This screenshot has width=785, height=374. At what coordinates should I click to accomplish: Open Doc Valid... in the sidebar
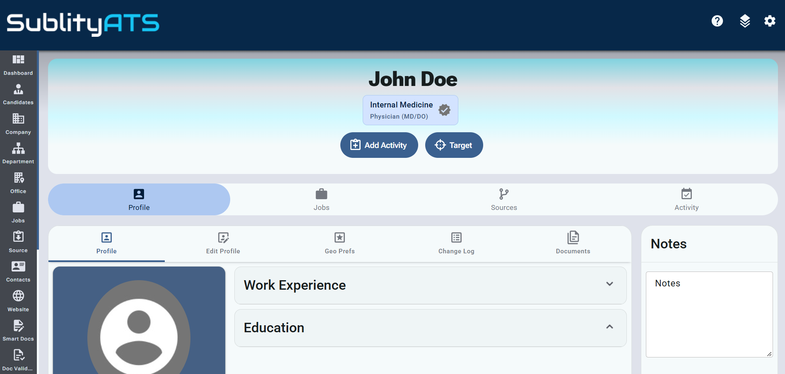[18, 361]
